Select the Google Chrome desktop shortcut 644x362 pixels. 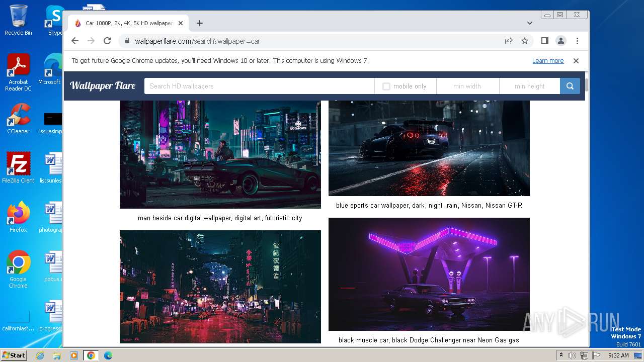(18, 269)
